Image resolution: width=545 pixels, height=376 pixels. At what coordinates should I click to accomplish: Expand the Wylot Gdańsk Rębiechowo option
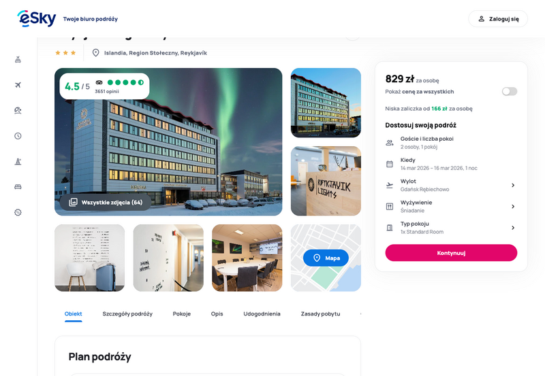click(x=451, y=185)
